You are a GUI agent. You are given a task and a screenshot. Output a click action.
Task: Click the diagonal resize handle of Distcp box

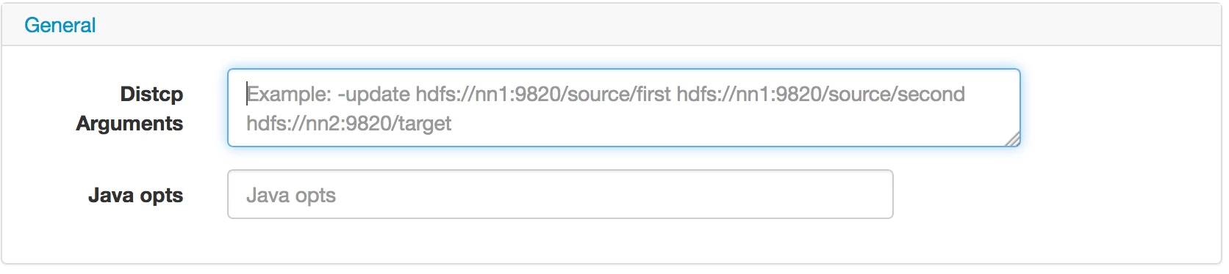pos(1012,139)
